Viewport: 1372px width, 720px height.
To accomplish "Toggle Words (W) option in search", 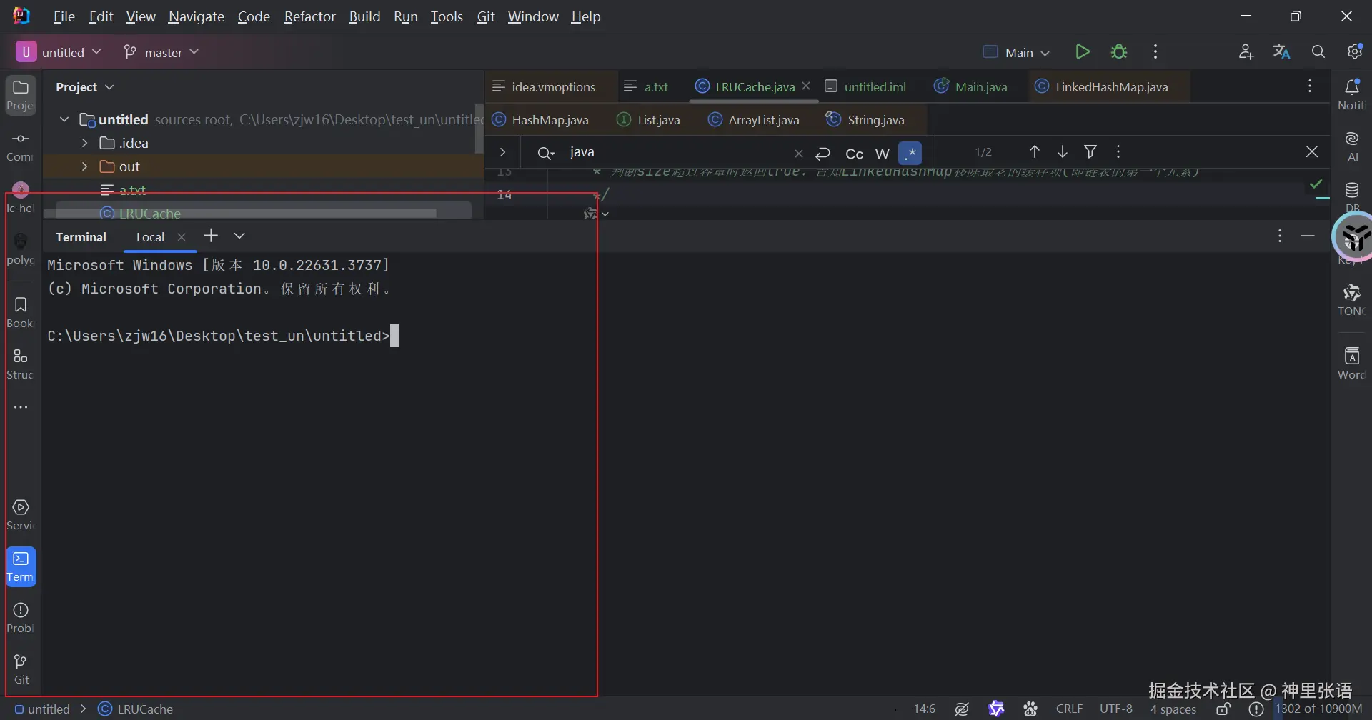I will 883,154.
